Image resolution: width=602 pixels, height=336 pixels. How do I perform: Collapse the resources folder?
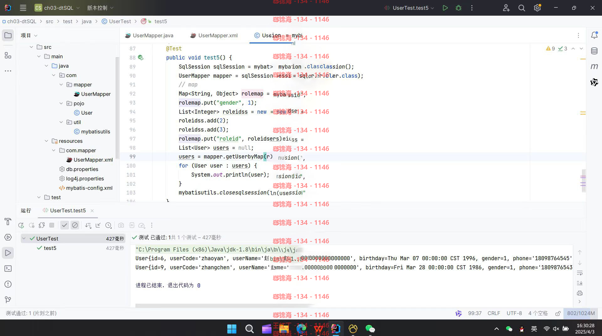46,141
